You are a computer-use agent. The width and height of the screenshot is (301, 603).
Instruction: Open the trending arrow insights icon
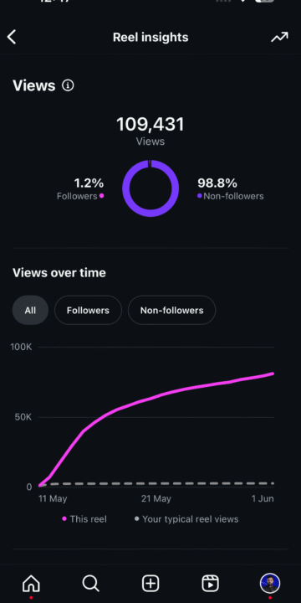click(x=279, y=38)
